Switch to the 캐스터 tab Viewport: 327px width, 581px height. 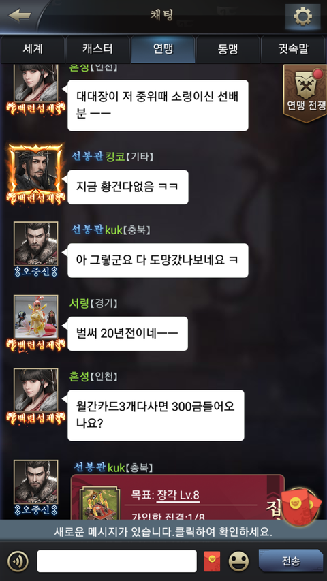[98, 49]
